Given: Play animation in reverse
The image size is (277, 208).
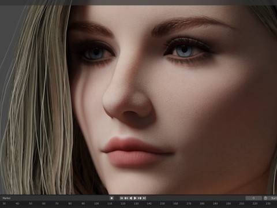Looking at the screenshot, I should 131,198.
